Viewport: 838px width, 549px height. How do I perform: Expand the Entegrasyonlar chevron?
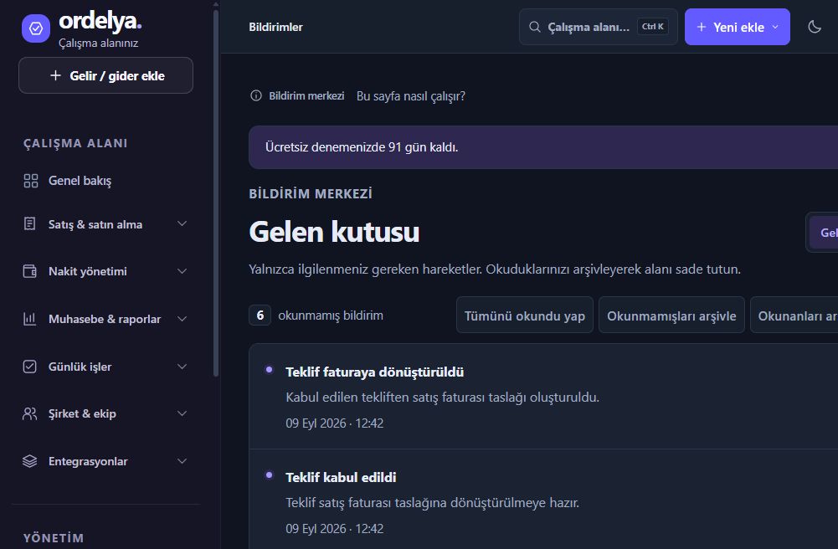(x=183, y=461)
